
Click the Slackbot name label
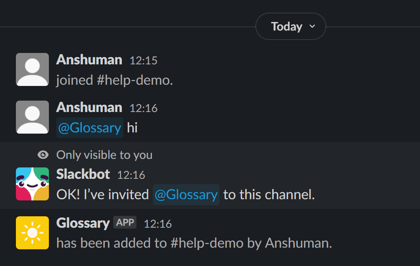83,174
